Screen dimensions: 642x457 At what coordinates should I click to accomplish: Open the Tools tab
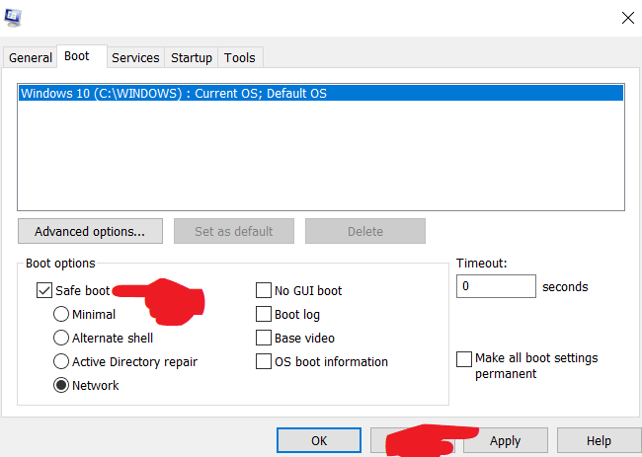pyautogui.click(x=240, y=57)
